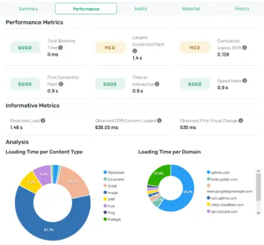Click the 61.1% Image slice in donut chart
The image size is (264, 245).
coord(49,229)
